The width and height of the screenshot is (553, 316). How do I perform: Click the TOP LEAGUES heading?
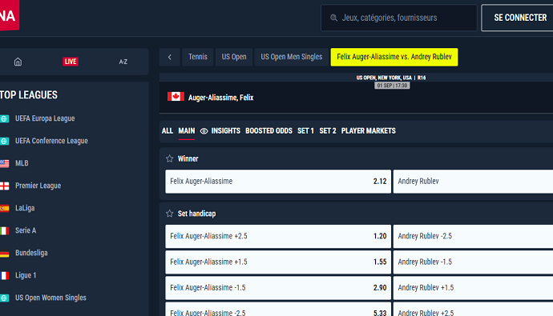(29, 95)
